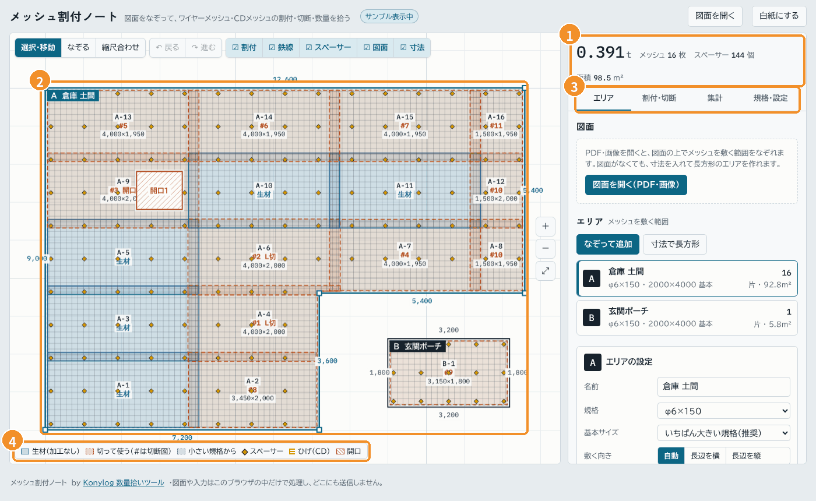Click the 7,200 dimension label
Screen dimensions: 816x501
click(x=182, y=437)
